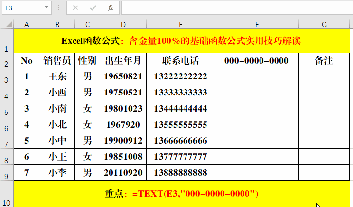Image resolution: width=353 pixels, height=207 pixels.
Task: Select column E header
Action: pyautogui.click(x=181, y=24)
